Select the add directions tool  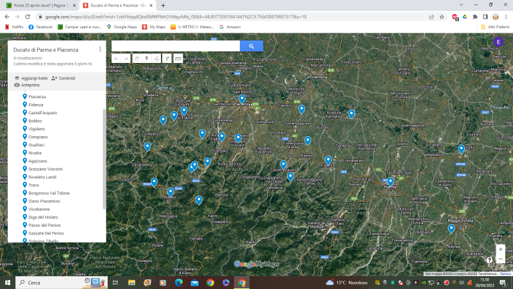coord(167,58)
